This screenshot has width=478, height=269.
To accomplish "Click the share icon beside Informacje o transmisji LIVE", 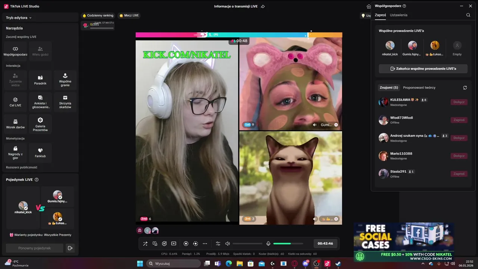I will [x=263, y=6].
